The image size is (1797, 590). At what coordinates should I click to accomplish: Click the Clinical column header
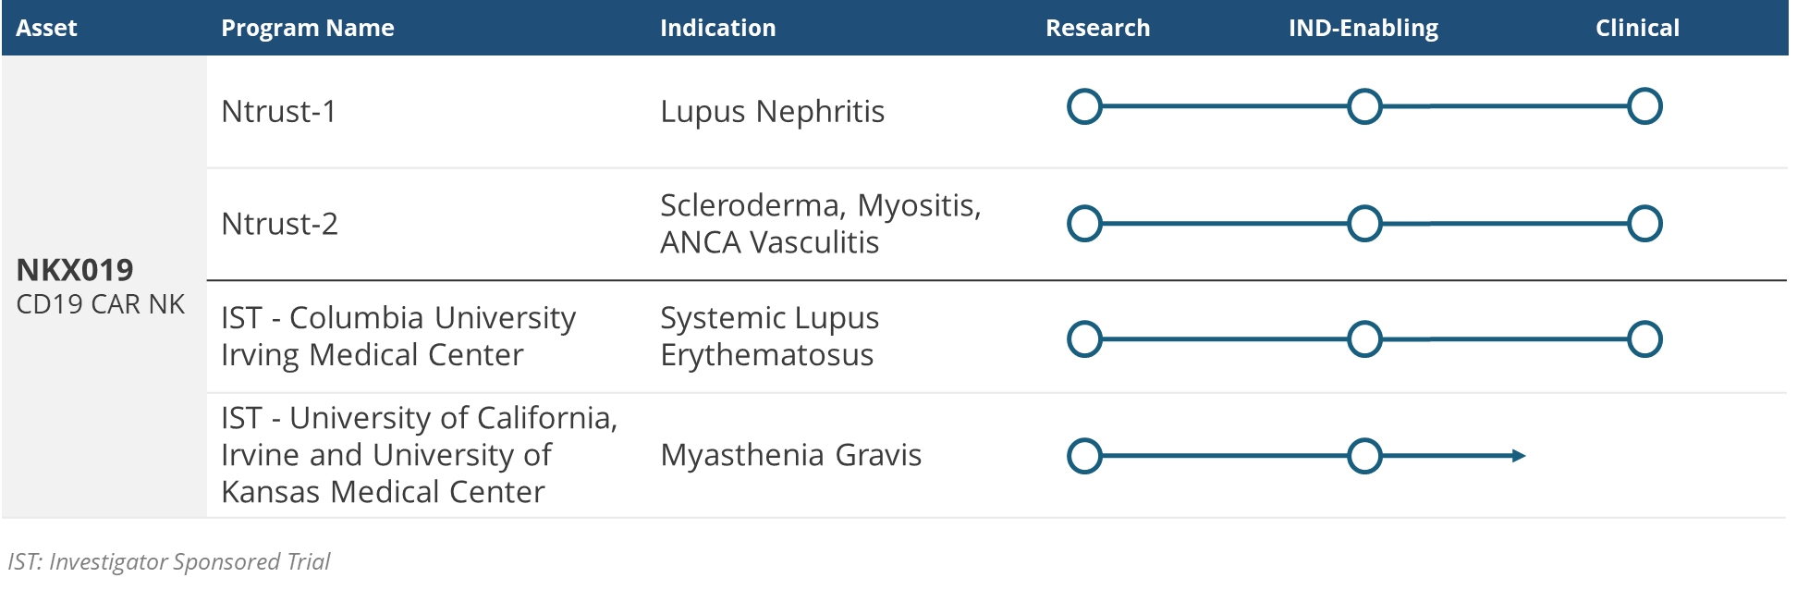[1637, 28]
